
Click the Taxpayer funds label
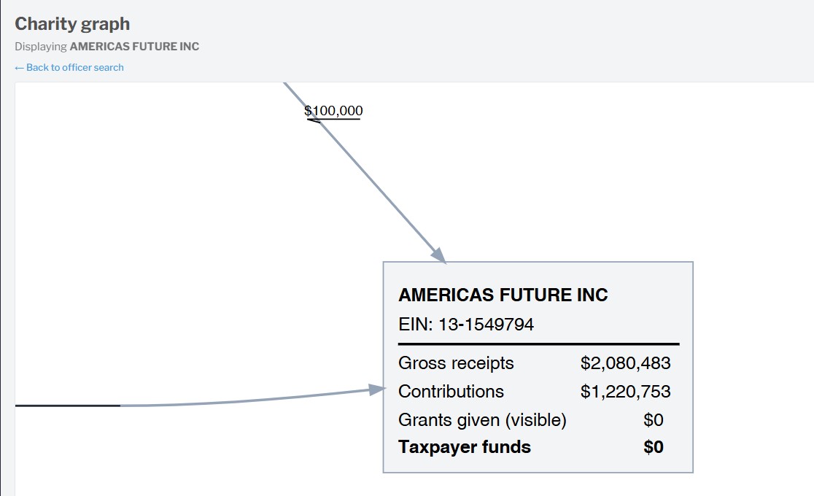[465, 447]
